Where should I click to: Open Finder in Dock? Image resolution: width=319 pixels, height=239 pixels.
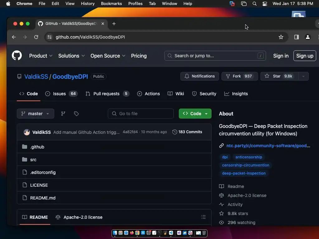click(115, 233)
